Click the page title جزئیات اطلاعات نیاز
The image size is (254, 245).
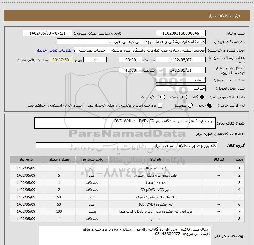click(x=225, y=16)
